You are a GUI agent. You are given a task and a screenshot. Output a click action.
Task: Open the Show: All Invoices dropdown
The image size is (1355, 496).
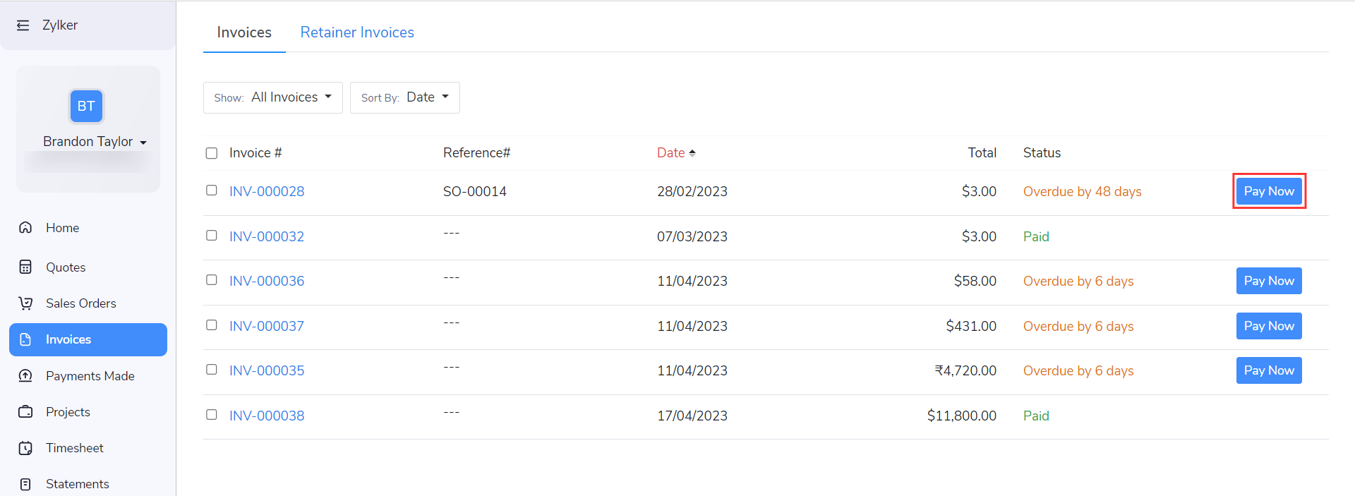point(272,97)
